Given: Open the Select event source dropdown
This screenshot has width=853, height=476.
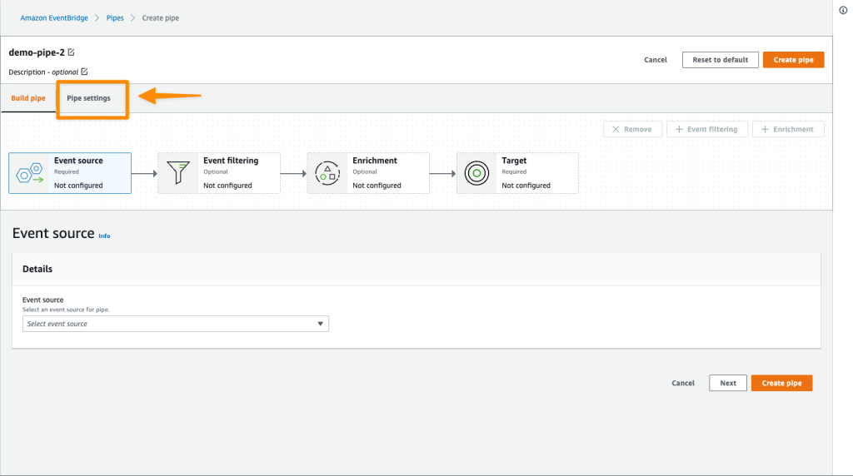Looking at the screenshot, I should coord(175,324).
